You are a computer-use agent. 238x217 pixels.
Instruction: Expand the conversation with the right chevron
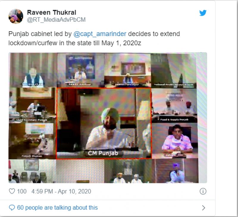coord(203,208)
